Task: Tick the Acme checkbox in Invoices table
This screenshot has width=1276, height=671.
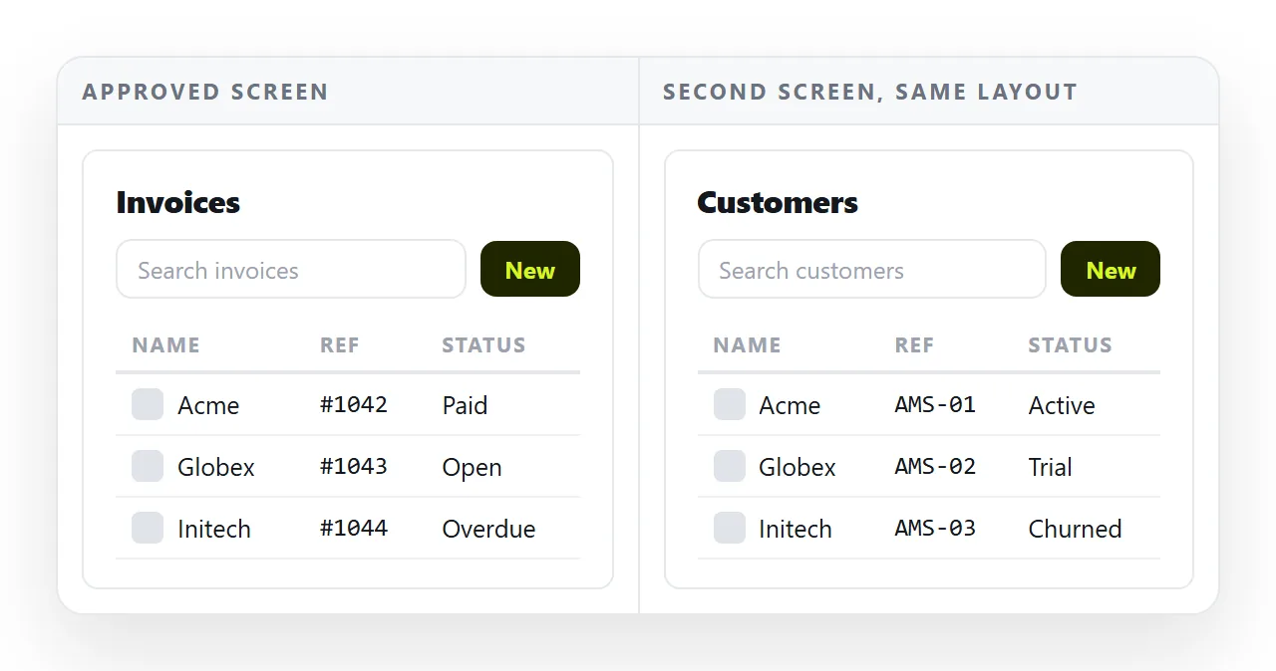Action: [148, 404]
